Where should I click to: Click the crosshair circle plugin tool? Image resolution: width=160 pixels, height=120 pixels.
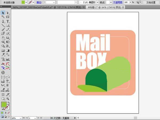tap(3, 72)
